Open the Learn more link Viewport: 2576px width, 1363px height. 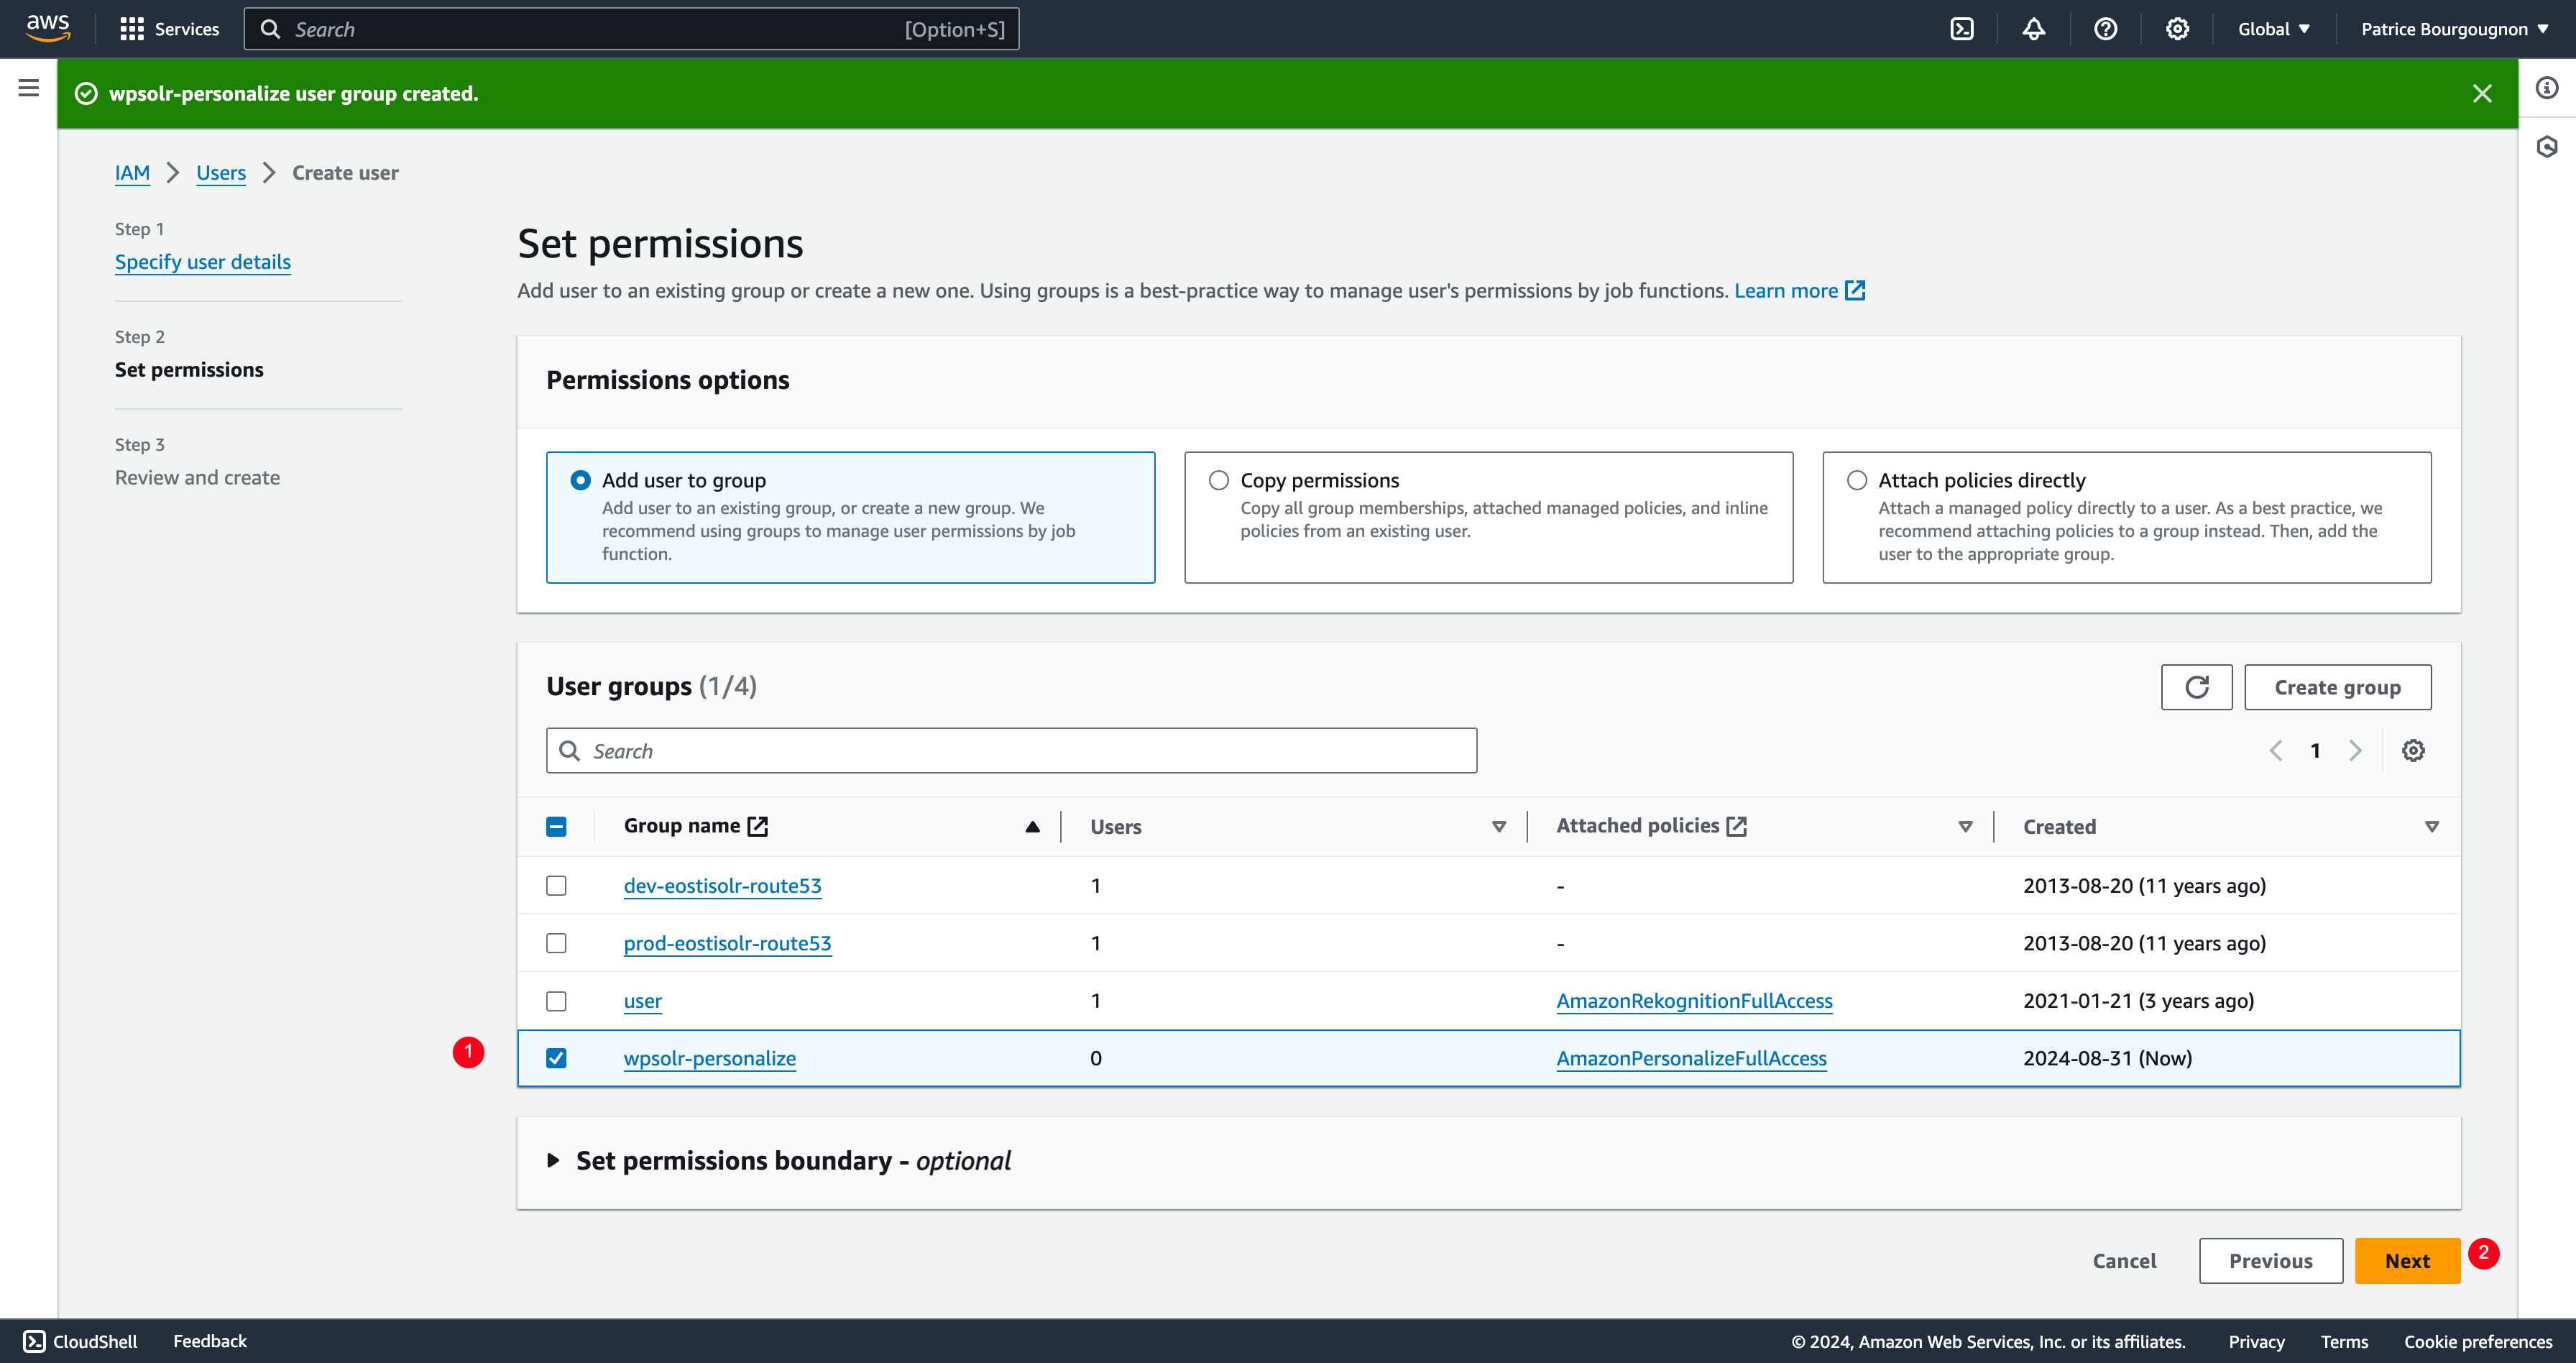coord(1786,291)
